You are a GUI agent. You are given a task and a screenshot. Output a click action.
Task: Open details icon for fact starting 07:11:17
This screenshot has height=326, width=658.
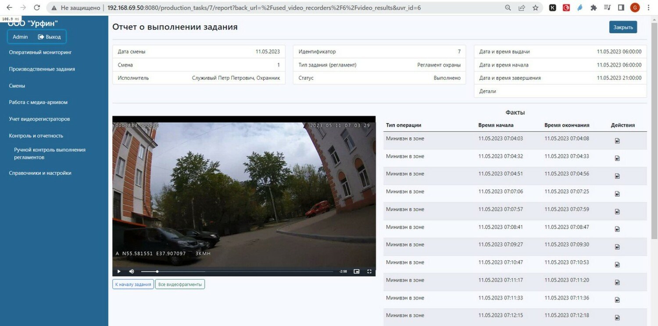point(617,282)
